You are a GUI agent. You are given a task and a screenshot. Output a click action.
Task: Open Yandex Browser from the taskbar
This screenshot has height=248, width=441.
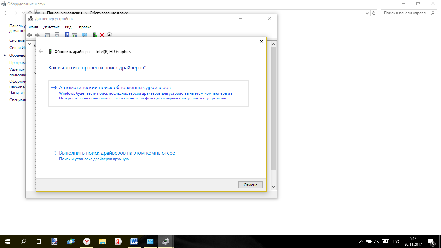[x=87, y=241]
